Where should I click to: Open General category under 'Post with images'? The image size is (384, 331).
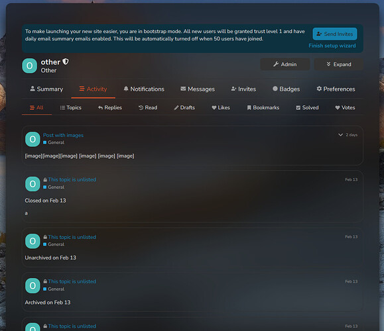(x=54, y=142)
